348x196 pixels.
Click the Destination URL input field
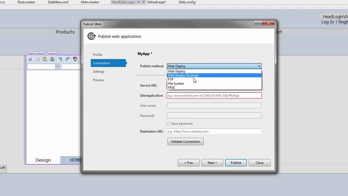coord(214,131)
